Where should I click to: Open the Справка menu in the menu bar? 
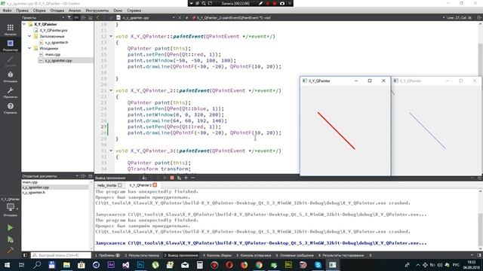[134, 11]
